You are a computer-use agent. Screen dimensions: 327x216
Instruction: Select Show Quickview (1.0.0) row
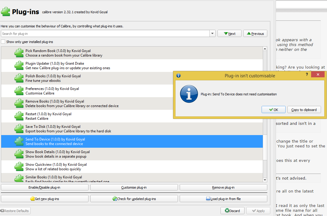coord(132,167)
